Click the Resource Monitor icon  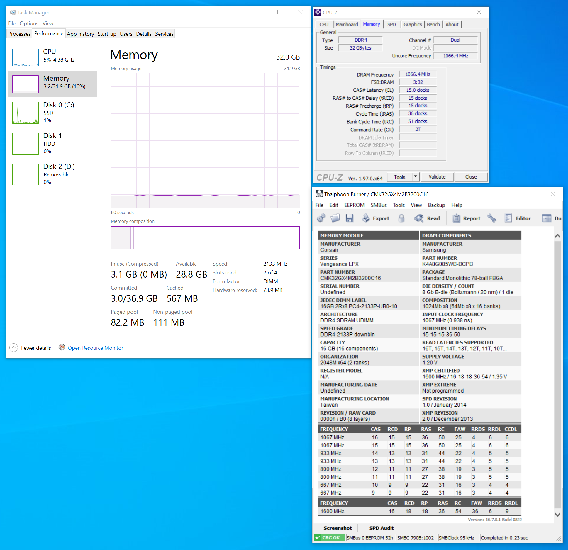62,347
